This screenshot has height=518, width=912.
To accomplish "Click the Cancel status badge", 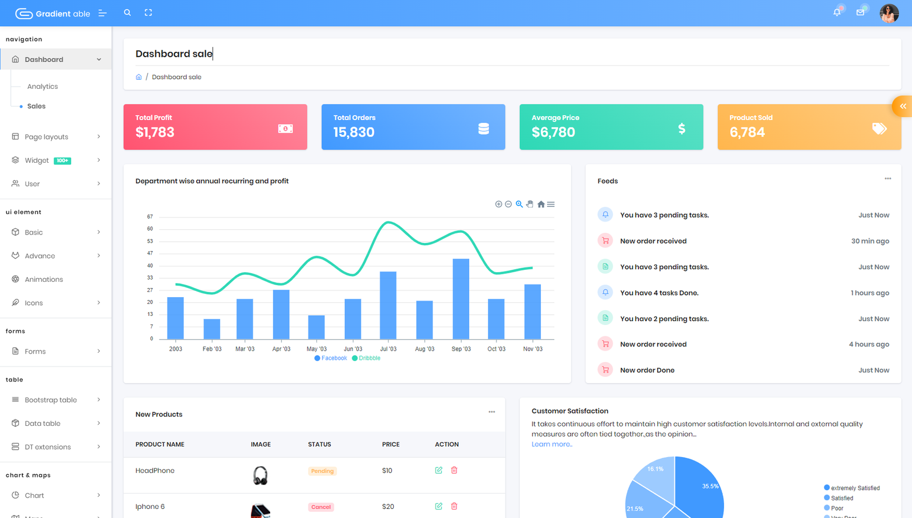I will point(321,507).
